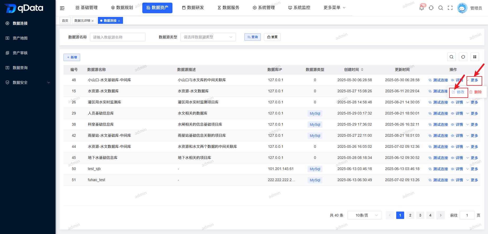Image resolution: width=488 pixels, height=234 pixels.
Task: Expand the 更多菜单 dropdown
Action: (x=334, y=8)
